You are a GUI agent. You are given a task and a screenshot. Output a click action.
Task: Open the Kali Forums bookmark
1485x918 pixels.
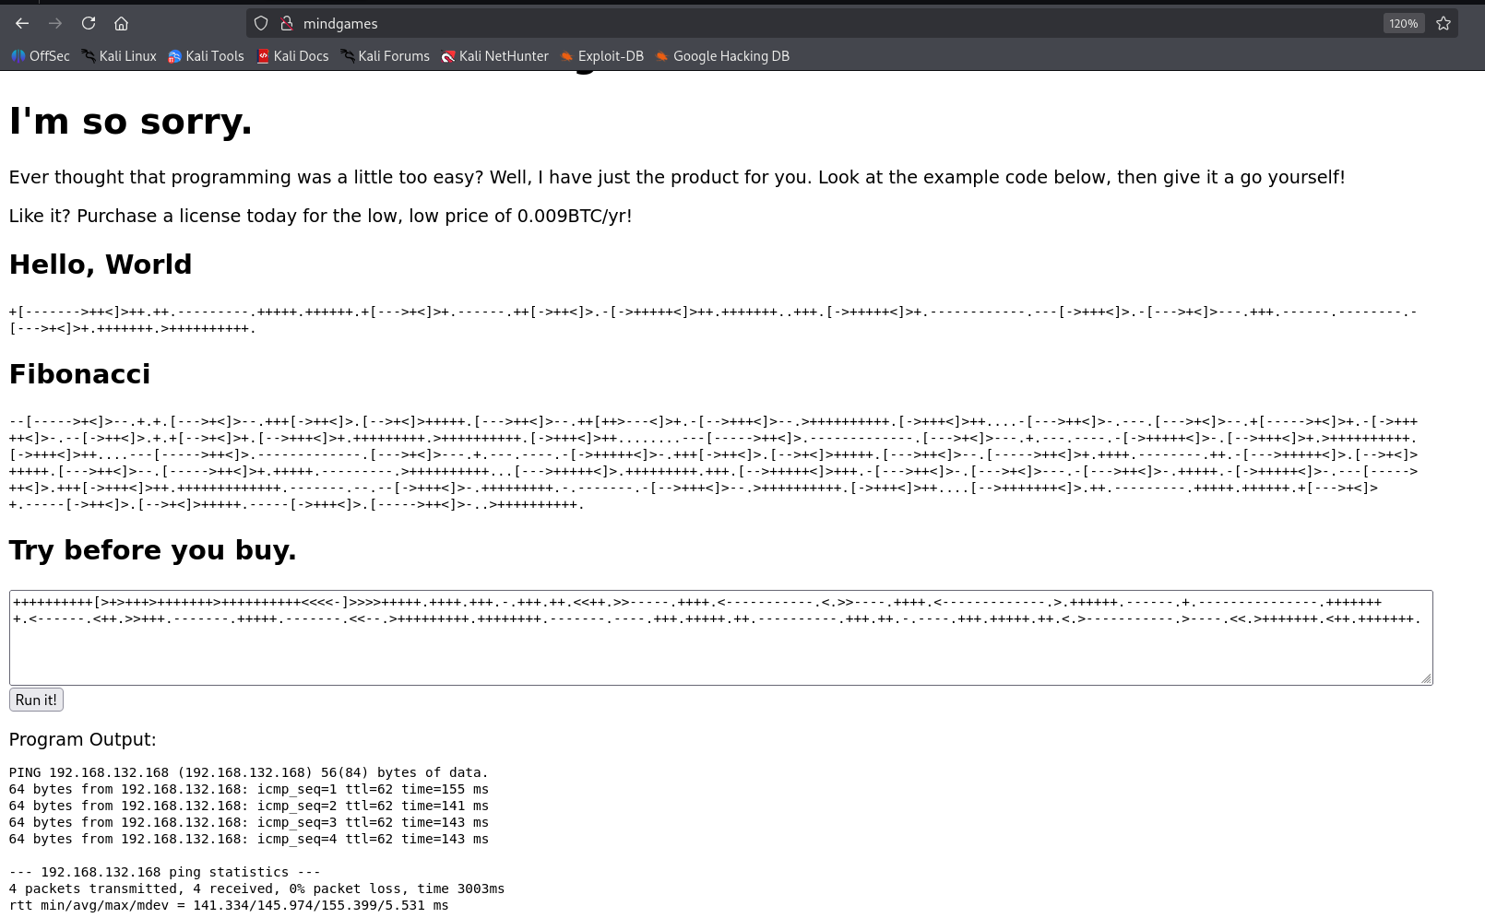pyautogui.click(x=385, y=56)
